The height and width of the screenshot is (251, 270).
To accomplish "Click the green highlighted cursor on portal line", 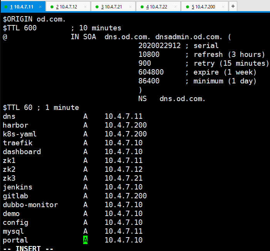I will [86, 240].
